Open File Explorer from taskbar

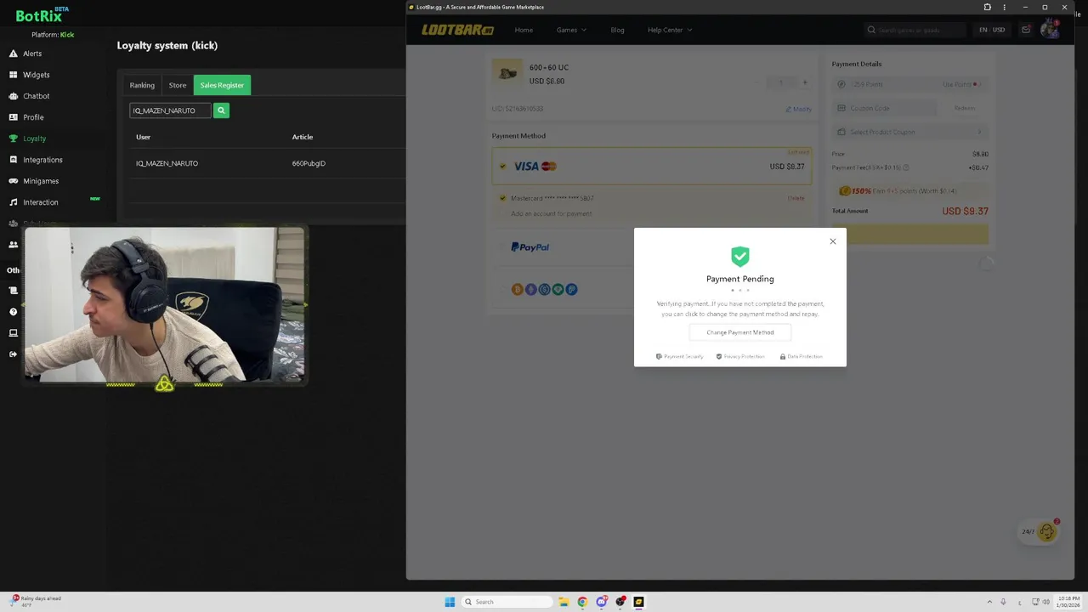563,602
